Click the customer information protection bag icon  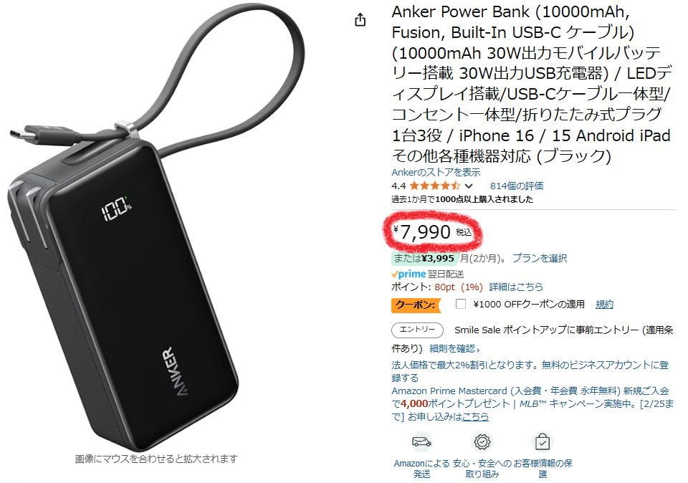(543, 441)
